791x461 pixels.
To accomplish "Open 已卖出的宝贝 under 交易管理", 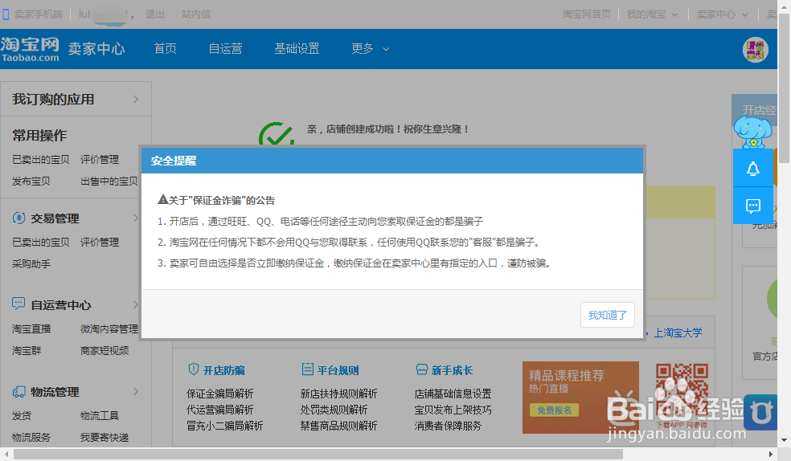I will [x=41, y=242].
